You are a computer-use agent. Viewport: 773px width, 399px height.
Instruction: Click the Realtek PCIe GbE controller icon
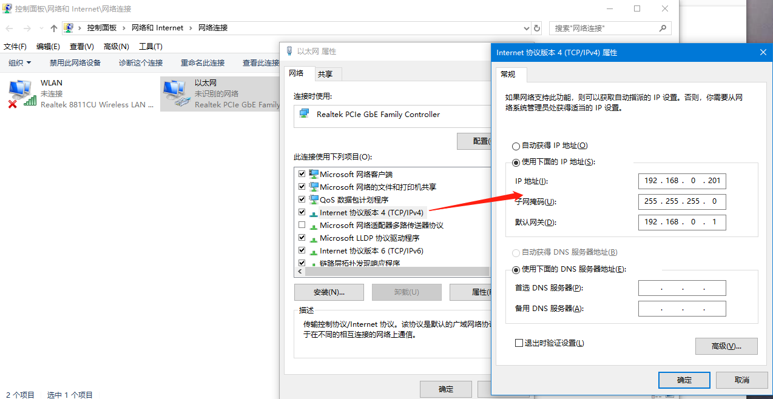(305, 114)
